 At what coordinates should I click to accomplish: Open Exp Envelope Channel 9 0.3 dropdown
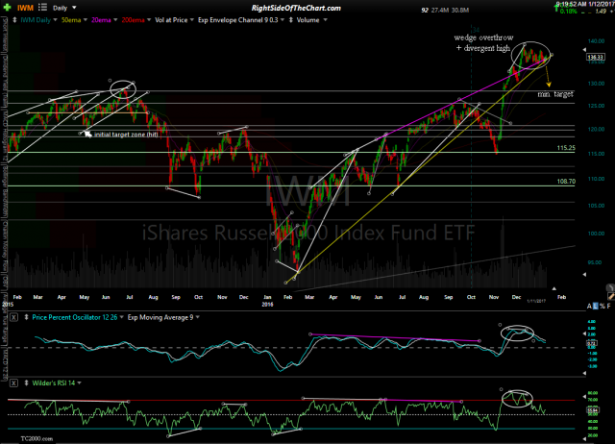[283, 20]
